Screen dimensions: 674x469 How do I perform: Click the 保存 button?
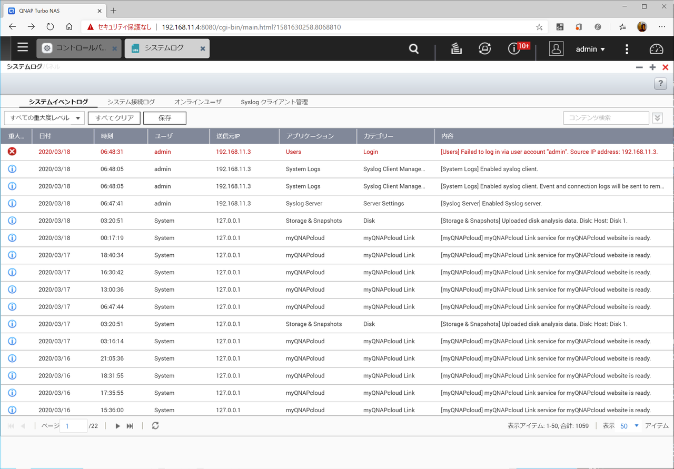[165, 118]
